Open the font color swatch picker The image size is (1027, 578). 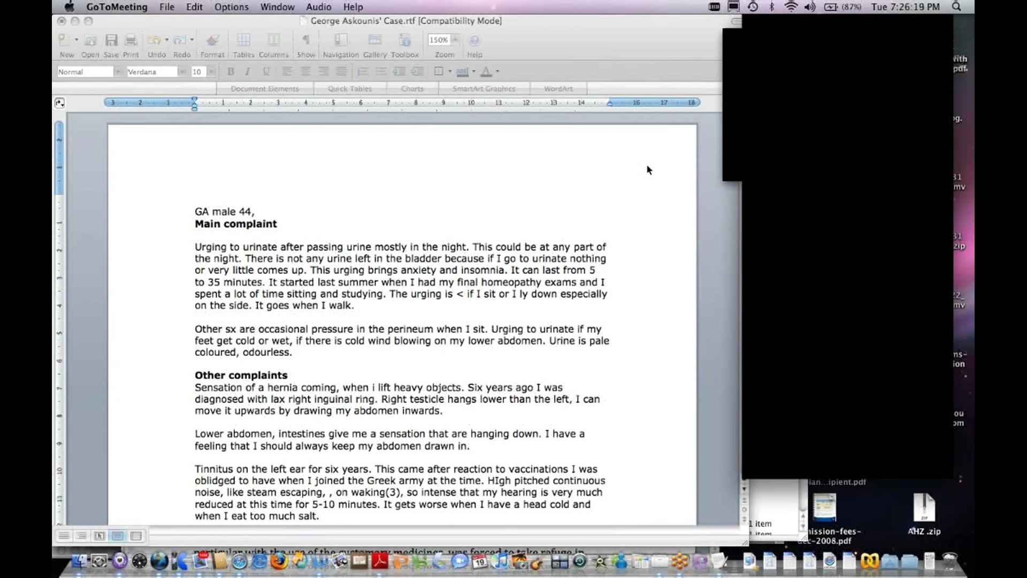497,71
